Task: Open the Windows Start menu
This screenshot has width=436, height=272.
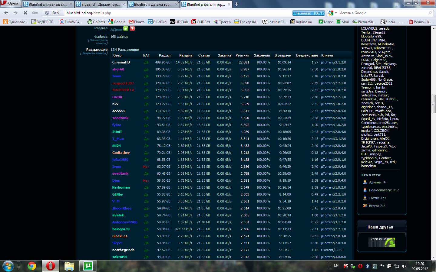Action: (x=8, y=266)
